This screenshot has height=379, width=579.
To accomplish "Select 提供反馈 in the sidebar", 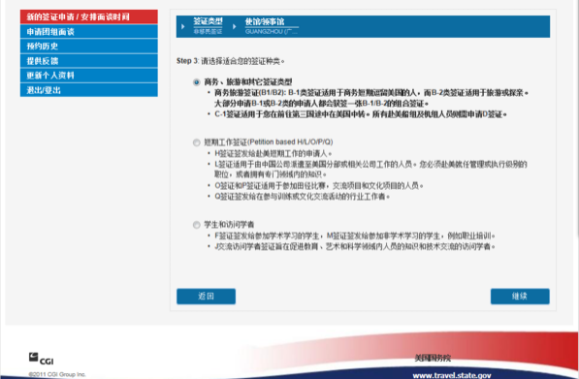I will [x=89, y=61].
